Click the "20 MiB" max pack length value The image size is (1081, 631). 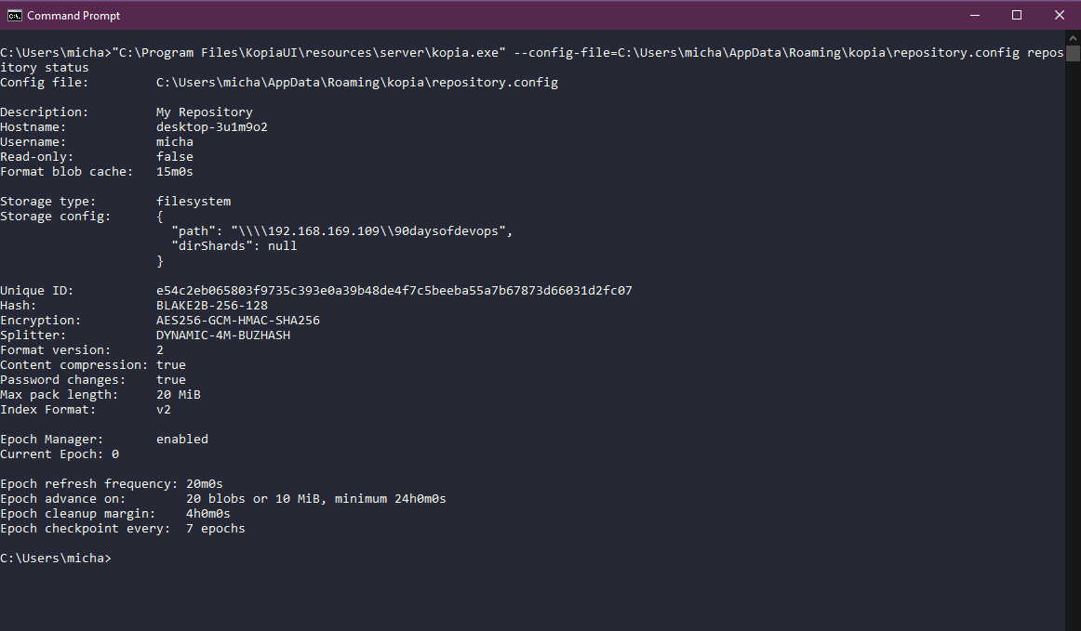tap(178, 395)
